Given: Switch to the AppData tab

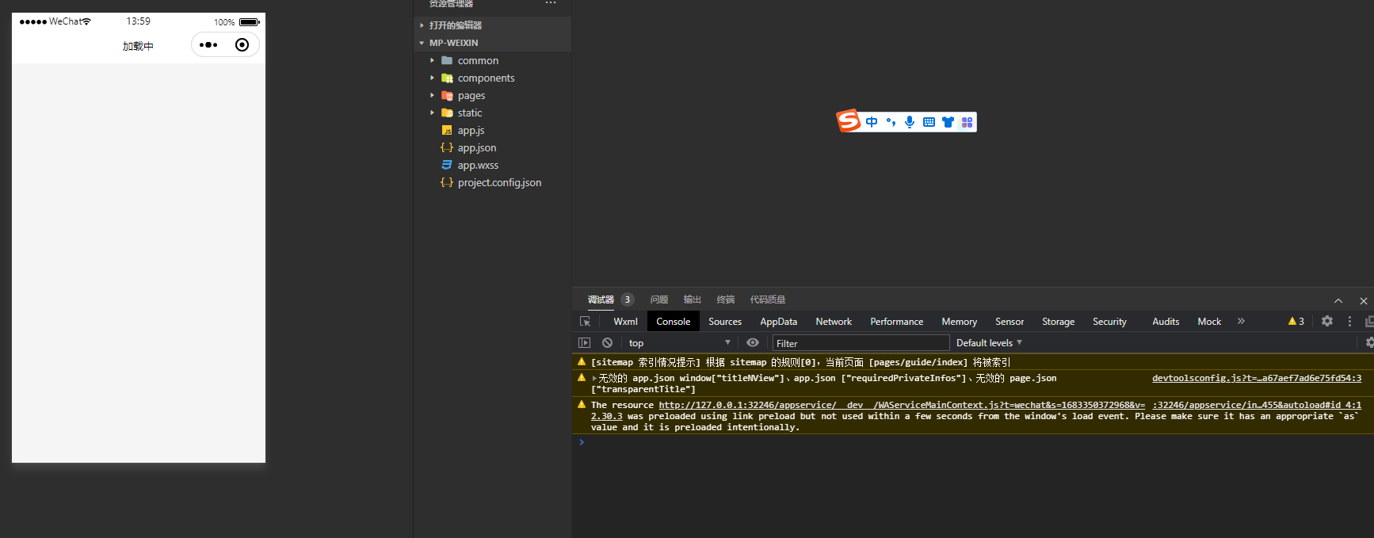Looking at the screenshot, I should (x=778, y=322).
